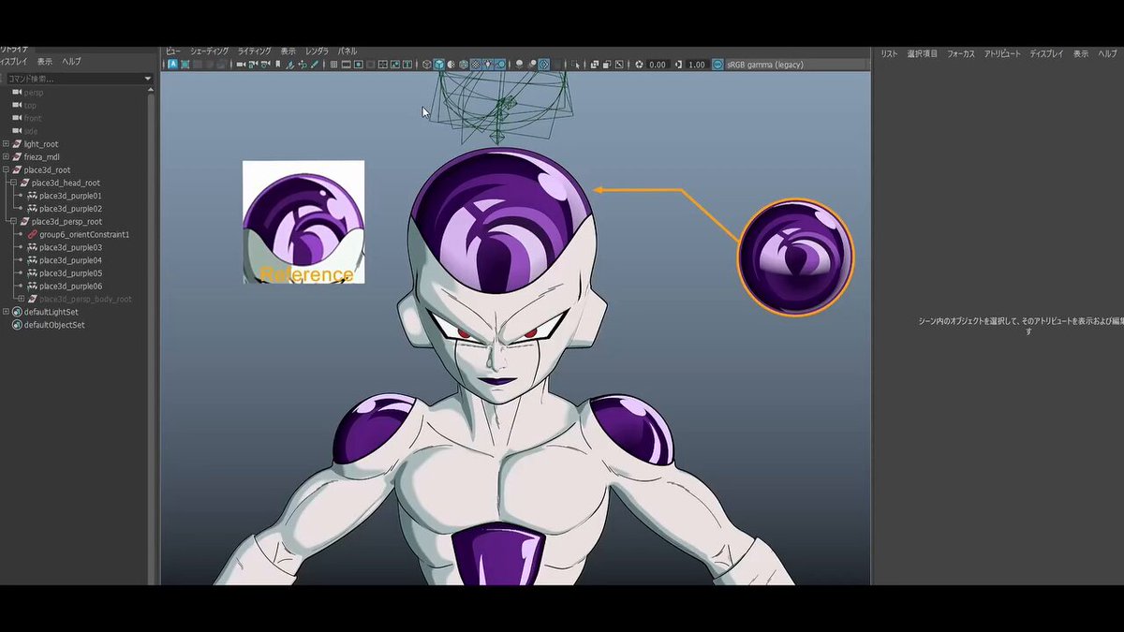1124x632 pixels.
Task: Click the Field Chart icon
Action: [382, 65]
